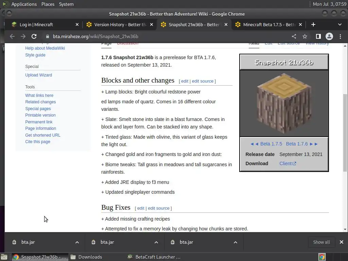
Task: Click the third bta.jar file icon
Action: [172, 242]
